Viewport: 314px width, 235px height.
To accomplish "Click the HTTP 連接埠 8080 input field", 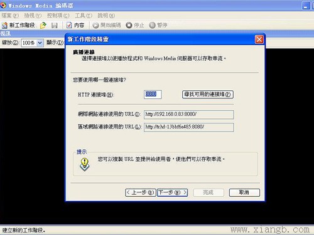I will coord(153,95).
